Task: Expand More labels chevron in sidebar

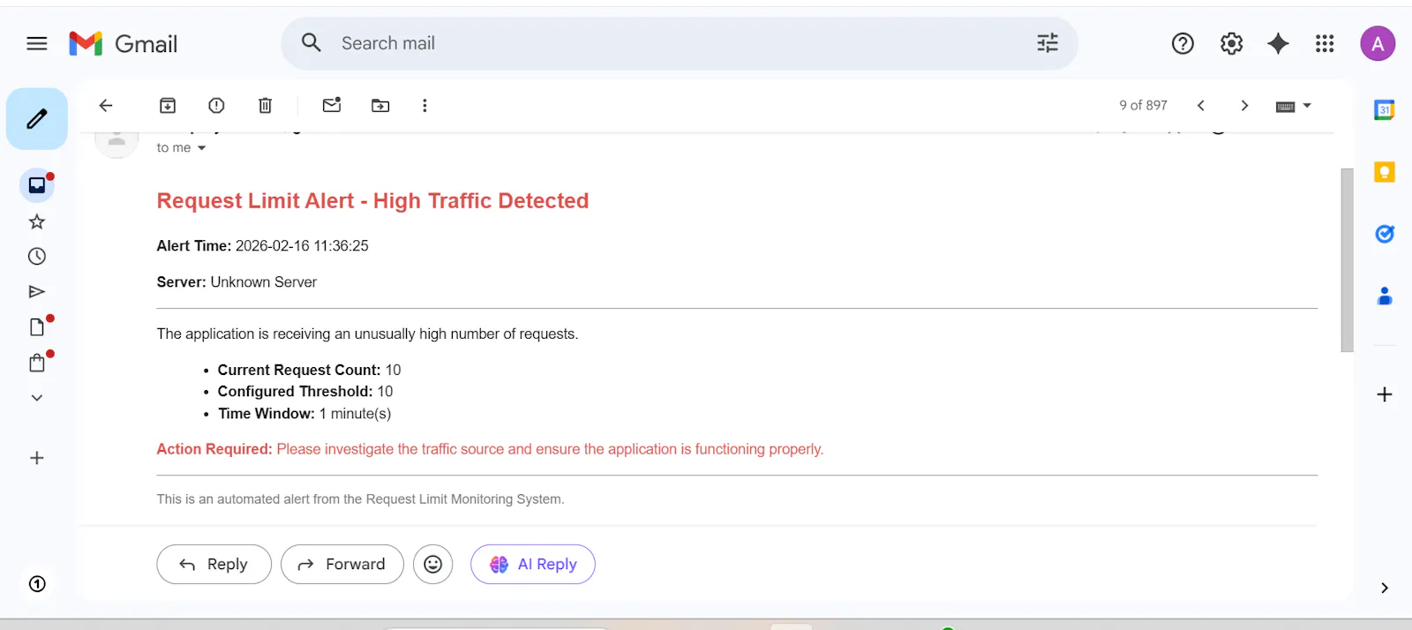Action: tap(37, 398)
